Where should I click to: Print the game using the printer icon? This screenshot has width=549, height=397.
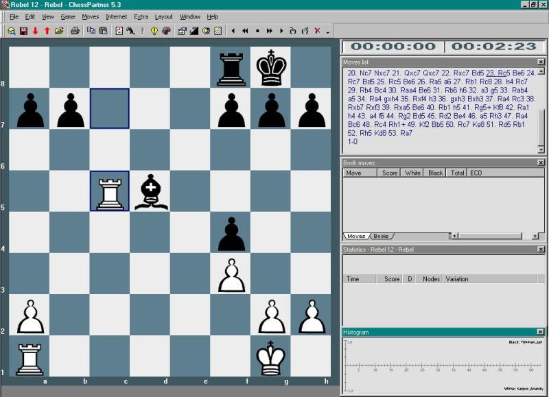click(x=75, y=31)
